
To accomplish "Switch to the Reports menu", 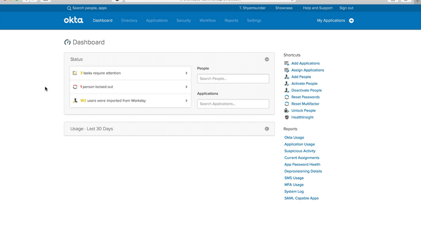I will coord(231,21).
